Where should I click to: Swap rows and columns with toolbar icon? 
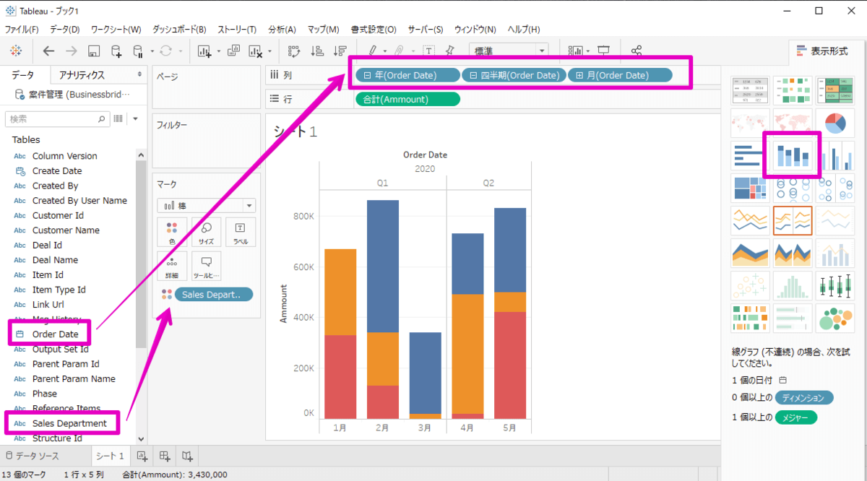(294, 51)
